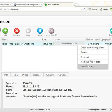
Task: Select Open containing folder menu entry
Action: coord(93,47)
